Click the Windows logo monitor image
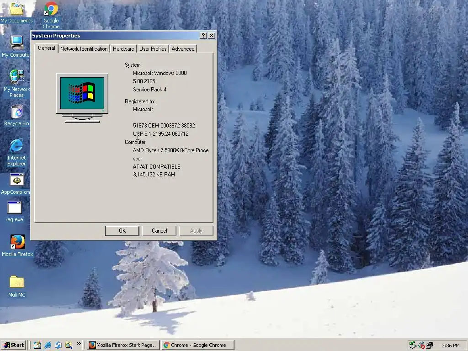Viewport: 468px width, 351px height. tap(82, 98)
